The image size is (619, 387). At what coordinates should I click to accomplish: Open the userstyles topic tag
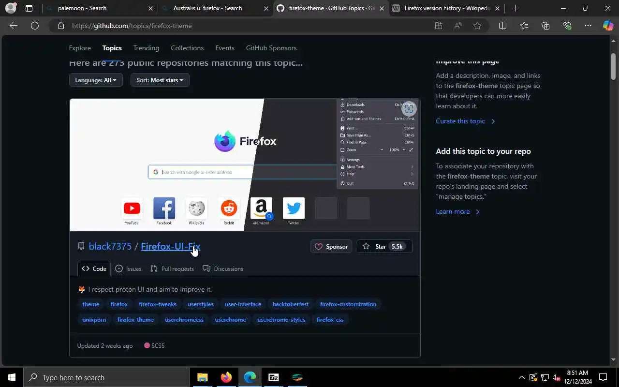click(x=201, y=304)
